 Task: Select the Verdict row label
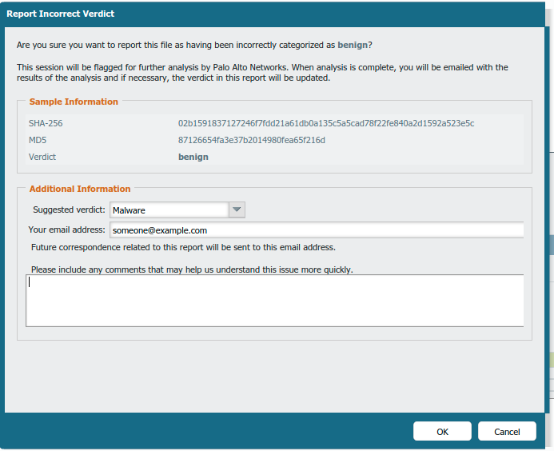click(x=42, y=157)
